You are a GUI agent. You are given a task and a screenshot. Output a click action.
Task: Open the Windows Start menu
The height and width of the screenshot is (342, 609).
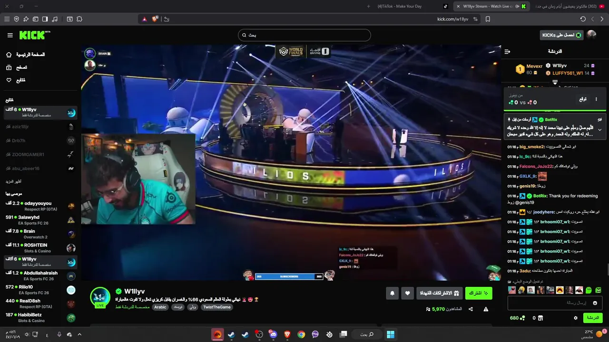(x=391, y=334)
